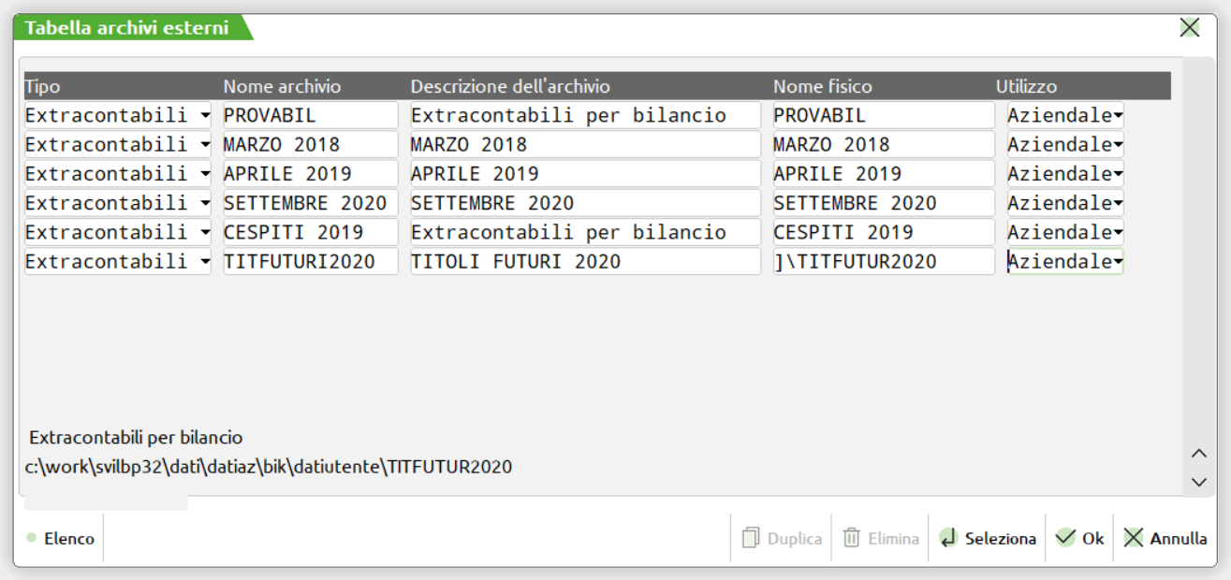The image size is (1231, 580).
Task: Open Tipo dropdown in CESPITI 2019 row
Action: (x=205, y=233)
